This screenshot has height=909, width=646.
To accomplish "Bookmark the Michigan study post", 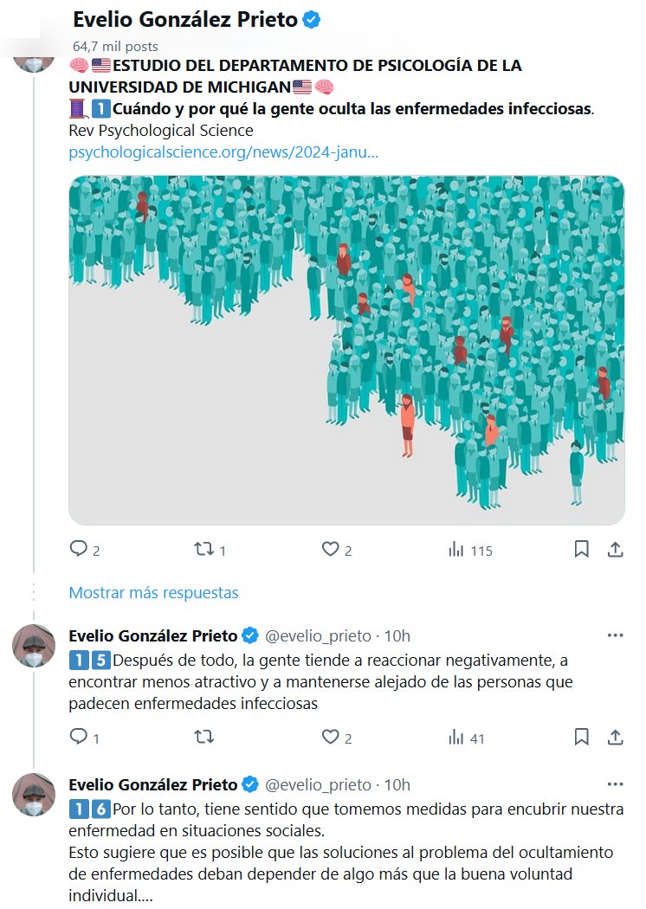I will click(x=582, y=549).
